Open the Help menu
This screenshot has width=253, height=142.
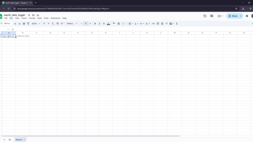tap(64, 18)
